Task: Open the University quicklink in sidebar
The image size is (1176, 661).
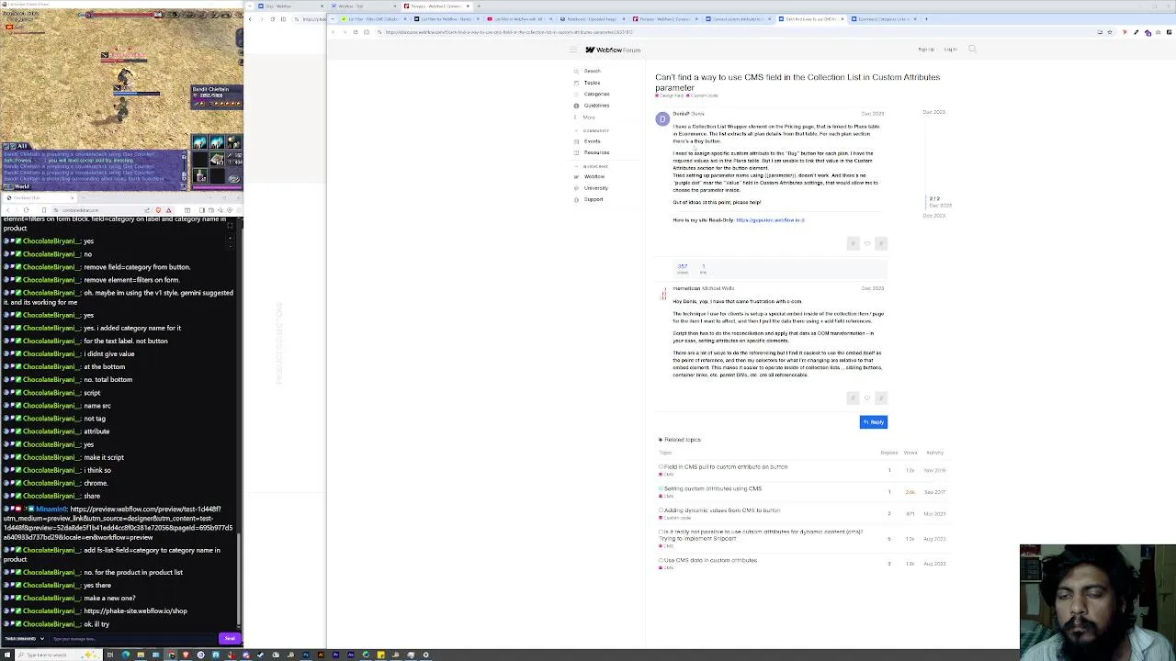Action: pyautogui.click(x=595, y=188)
